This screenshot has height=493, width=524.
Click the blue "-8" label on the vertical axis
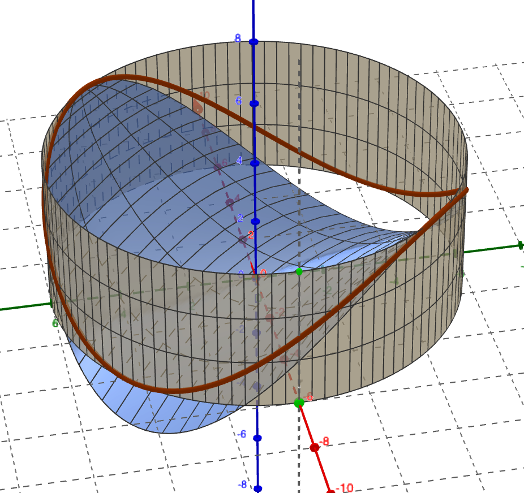click(242, 485)
